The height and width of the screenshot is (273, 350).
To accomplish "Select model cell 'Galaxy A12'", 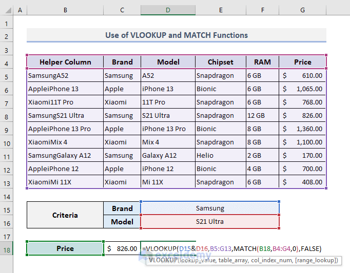I will point(168,155).
